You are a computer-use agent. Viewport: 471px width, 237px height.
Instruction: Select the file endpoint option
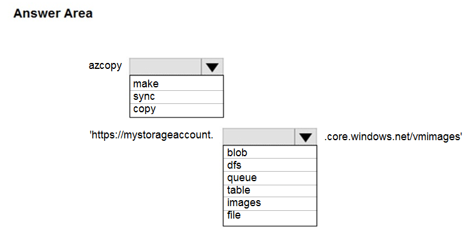point(270,215)
